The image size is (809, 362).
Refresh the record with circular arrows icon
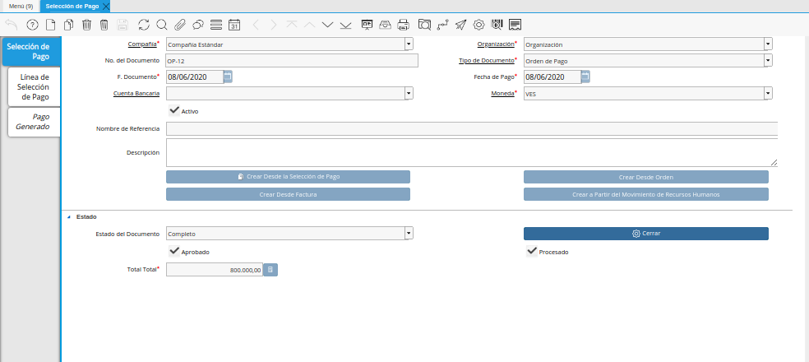pyautogui.click(x=144, y=25)
